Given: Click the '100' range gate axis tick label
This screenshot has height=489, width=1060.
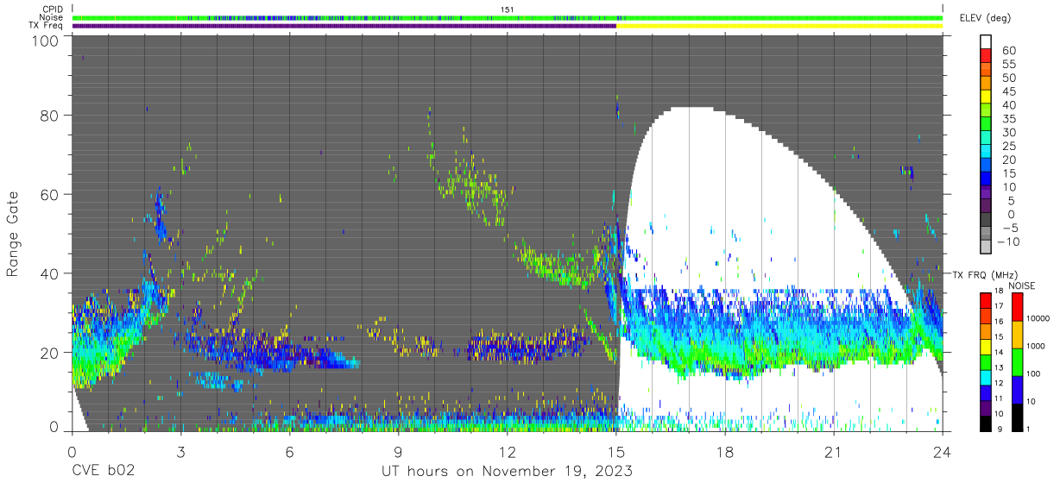Looking at the screenshot, I should tap(46, 41).
